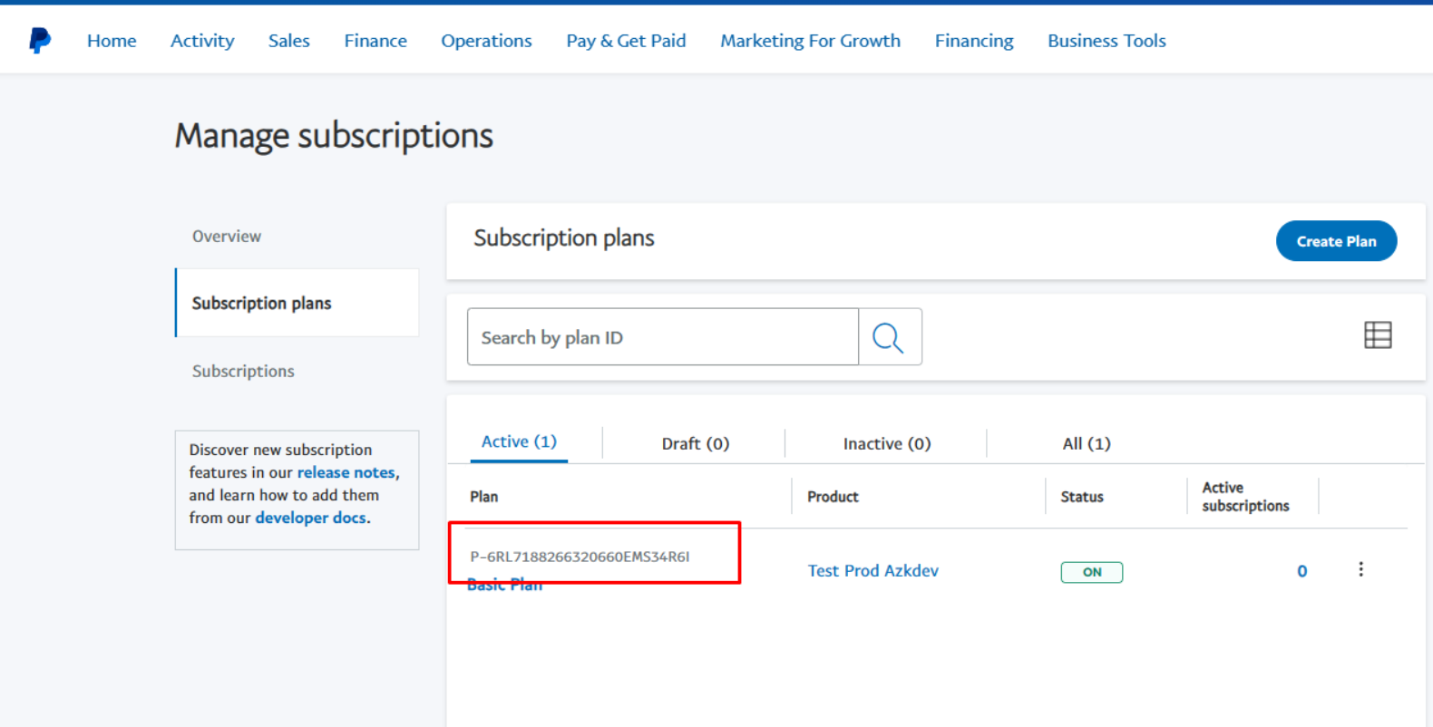The width and height of the screenshot is (1433, 727).
Task: Click the ON status badge
Action: [1091, 572]
